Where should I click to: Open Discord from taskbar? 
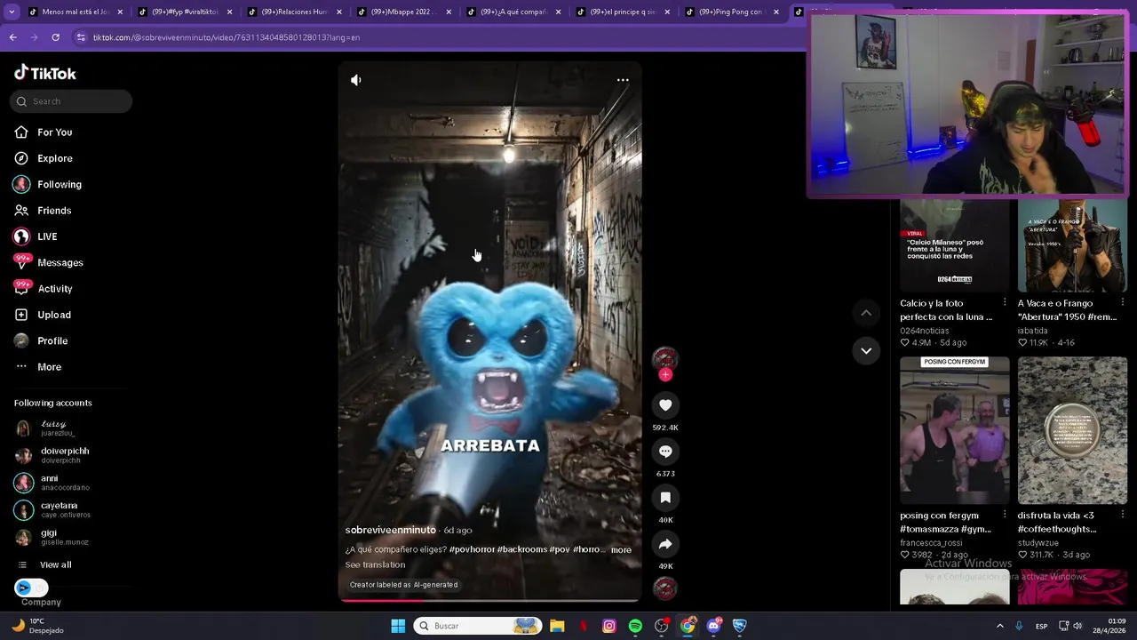point(714,626)
